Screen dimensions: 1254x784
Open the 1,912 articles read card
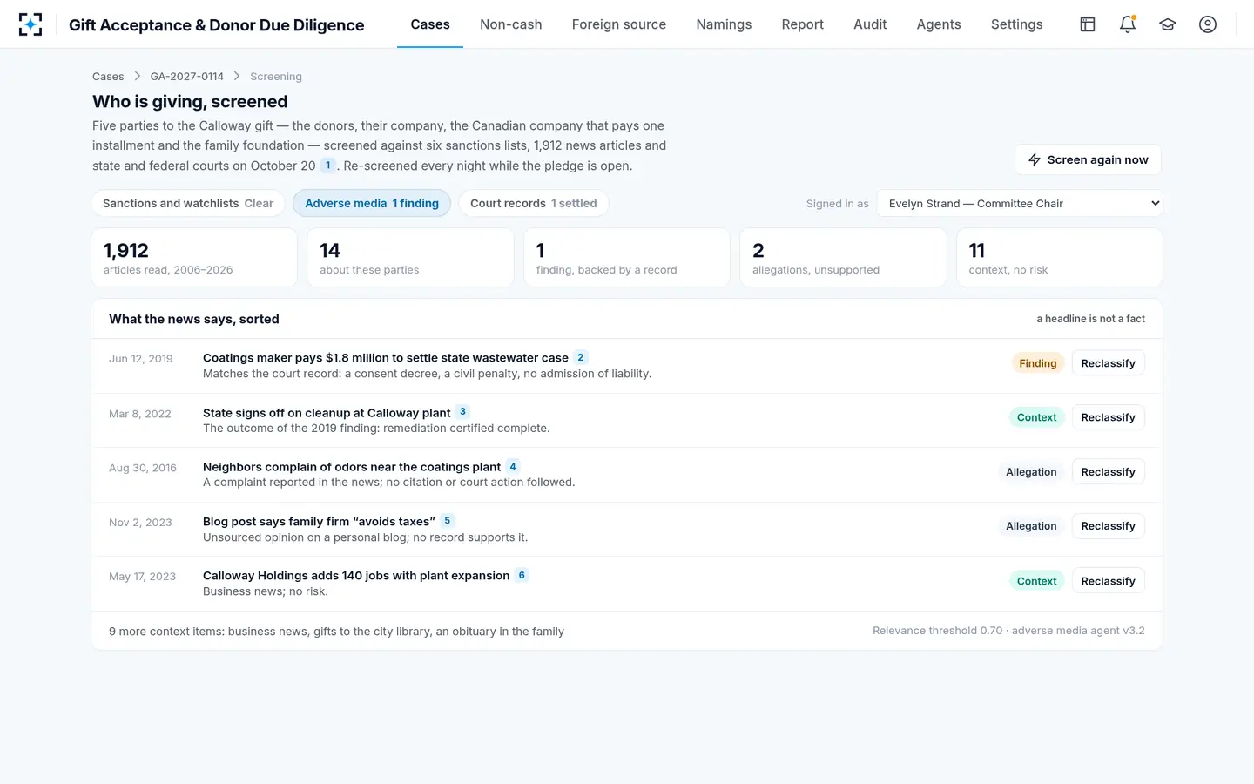pyautogui.click(x=194, y=258)
